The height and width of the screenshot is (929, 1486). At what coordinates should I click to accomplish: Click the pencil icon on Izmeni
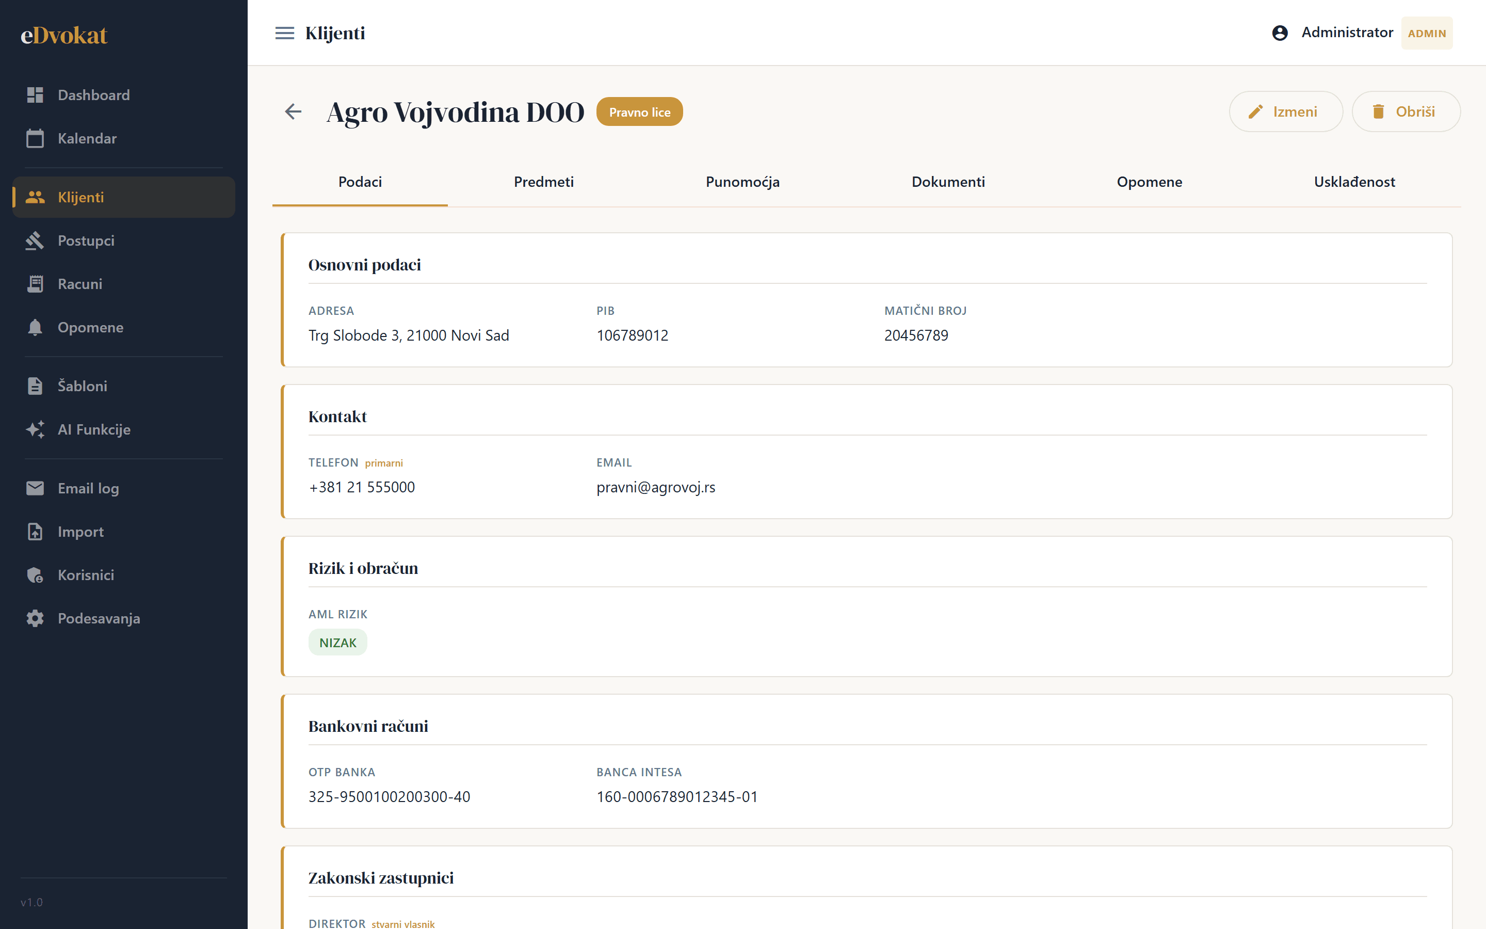(1256, 111)
